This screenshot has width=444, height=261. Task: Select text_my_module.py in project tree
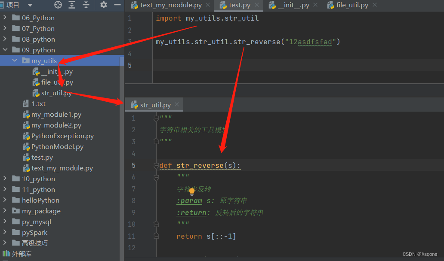62,168
